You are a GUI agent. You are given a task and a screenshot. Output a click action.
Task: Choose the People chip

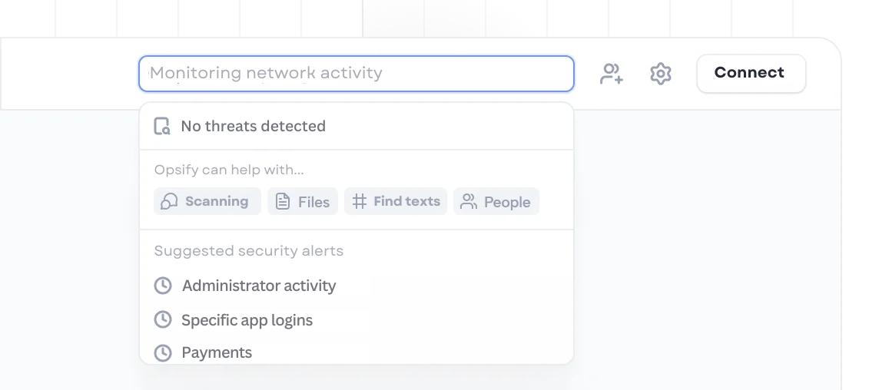coord(496,201)
